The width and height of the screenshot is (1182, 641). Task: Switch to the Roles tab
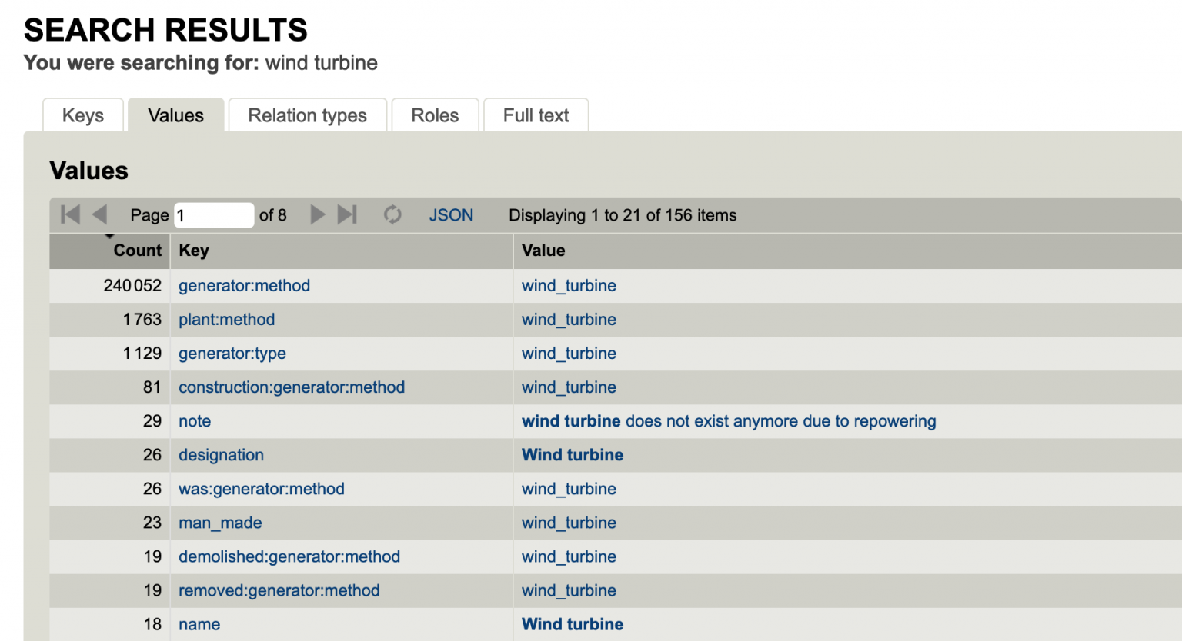point(435,115)
